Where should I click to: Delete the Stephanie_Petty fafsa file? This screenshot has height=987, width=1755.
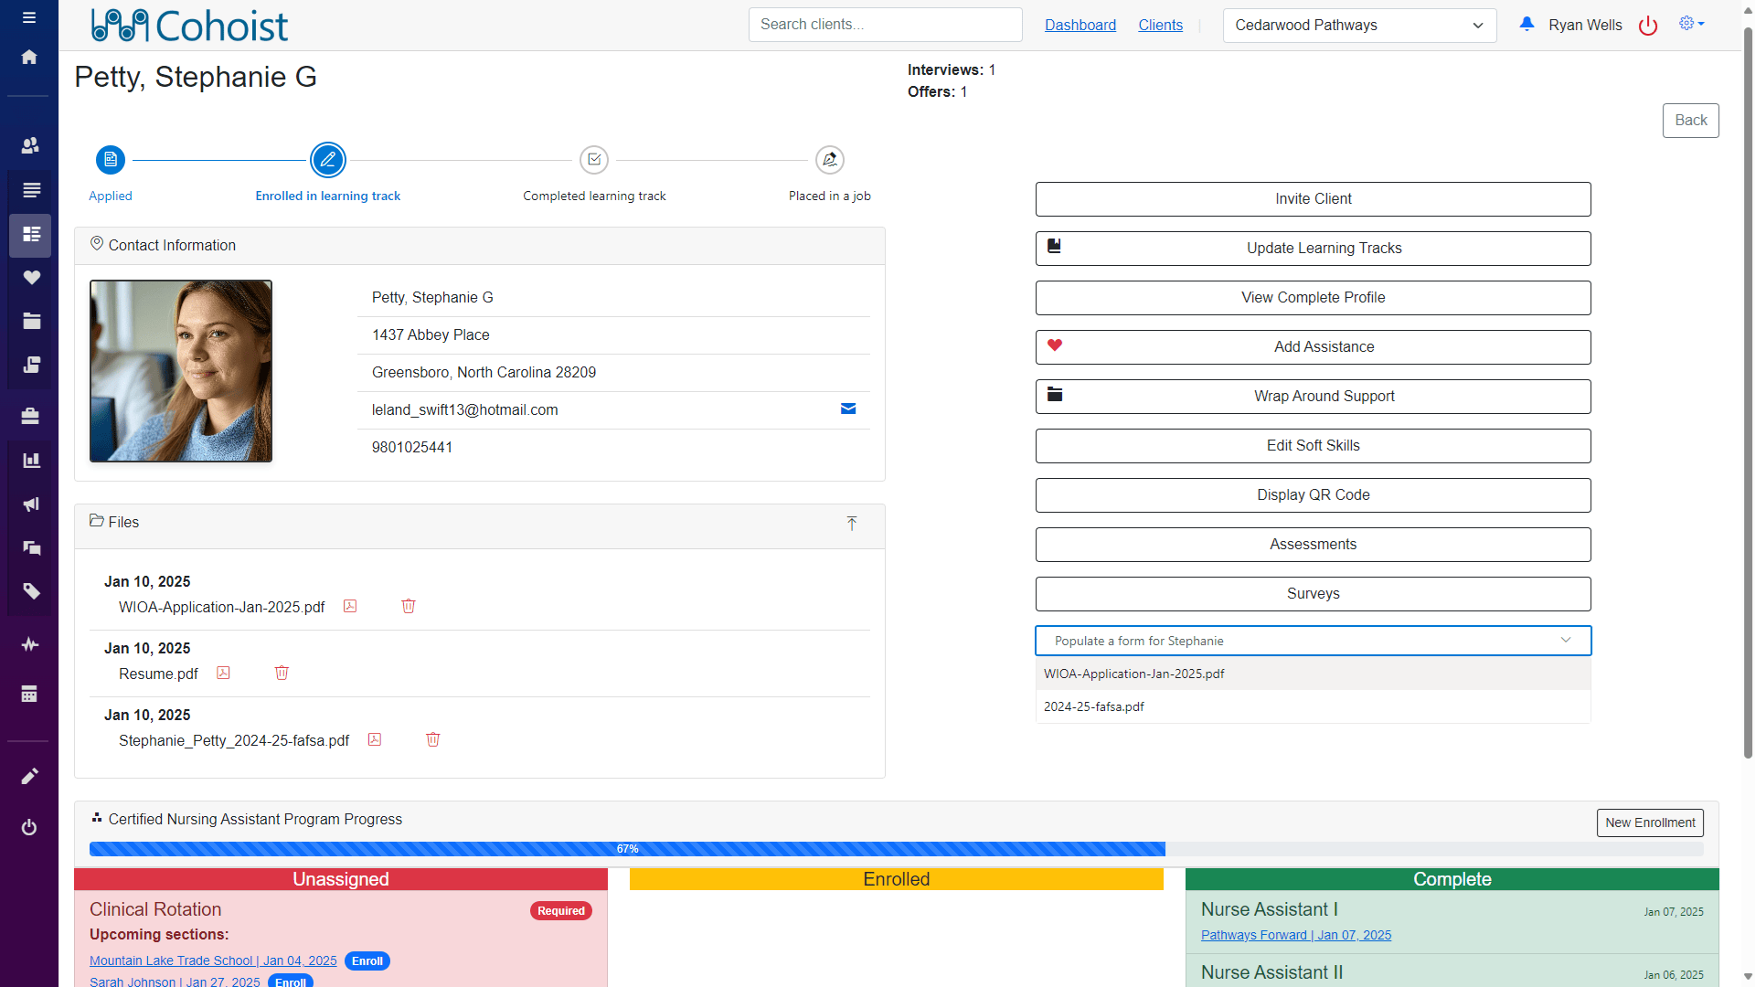(x=433, y=739)
